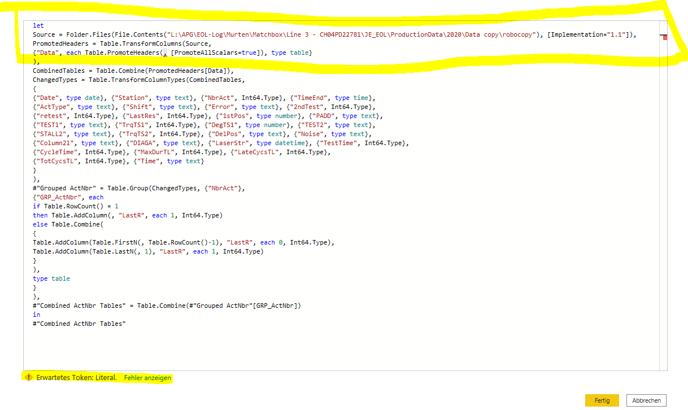This screenshot has height=410, width=688.
Task: Click the '#"Grouped ActNbr" = Table.Group' line
Action: point(139,188)
